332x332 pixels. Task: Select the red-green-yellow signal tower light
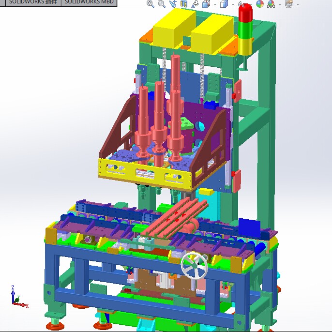click(x=246, y=30)
